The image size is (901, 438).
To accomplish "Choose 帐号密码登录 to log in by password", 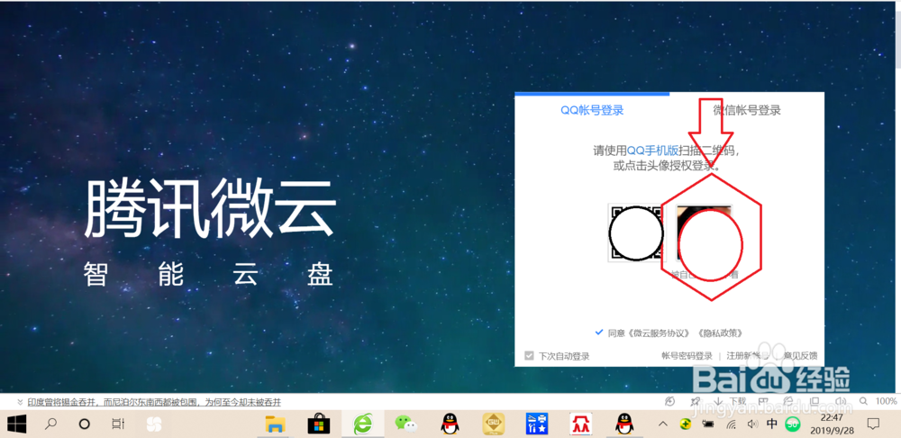I will [x=687, y=356].
